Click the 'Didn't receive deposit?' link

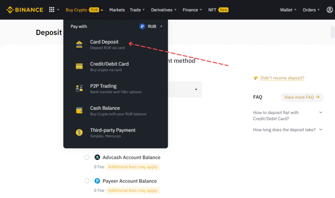click(x=282, y=78)
